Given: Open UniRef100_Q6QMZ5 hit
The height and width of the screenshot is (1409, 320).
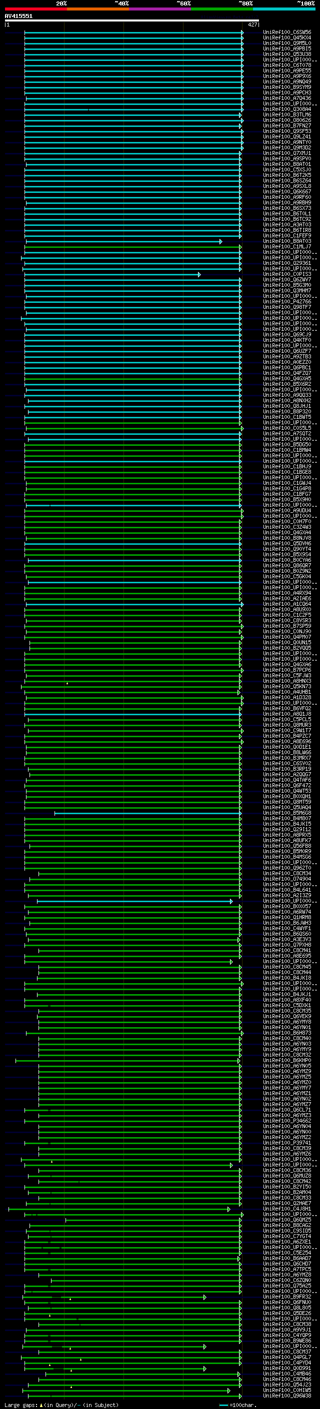Looking at the screenshot, I should [x=287, y=1220].
